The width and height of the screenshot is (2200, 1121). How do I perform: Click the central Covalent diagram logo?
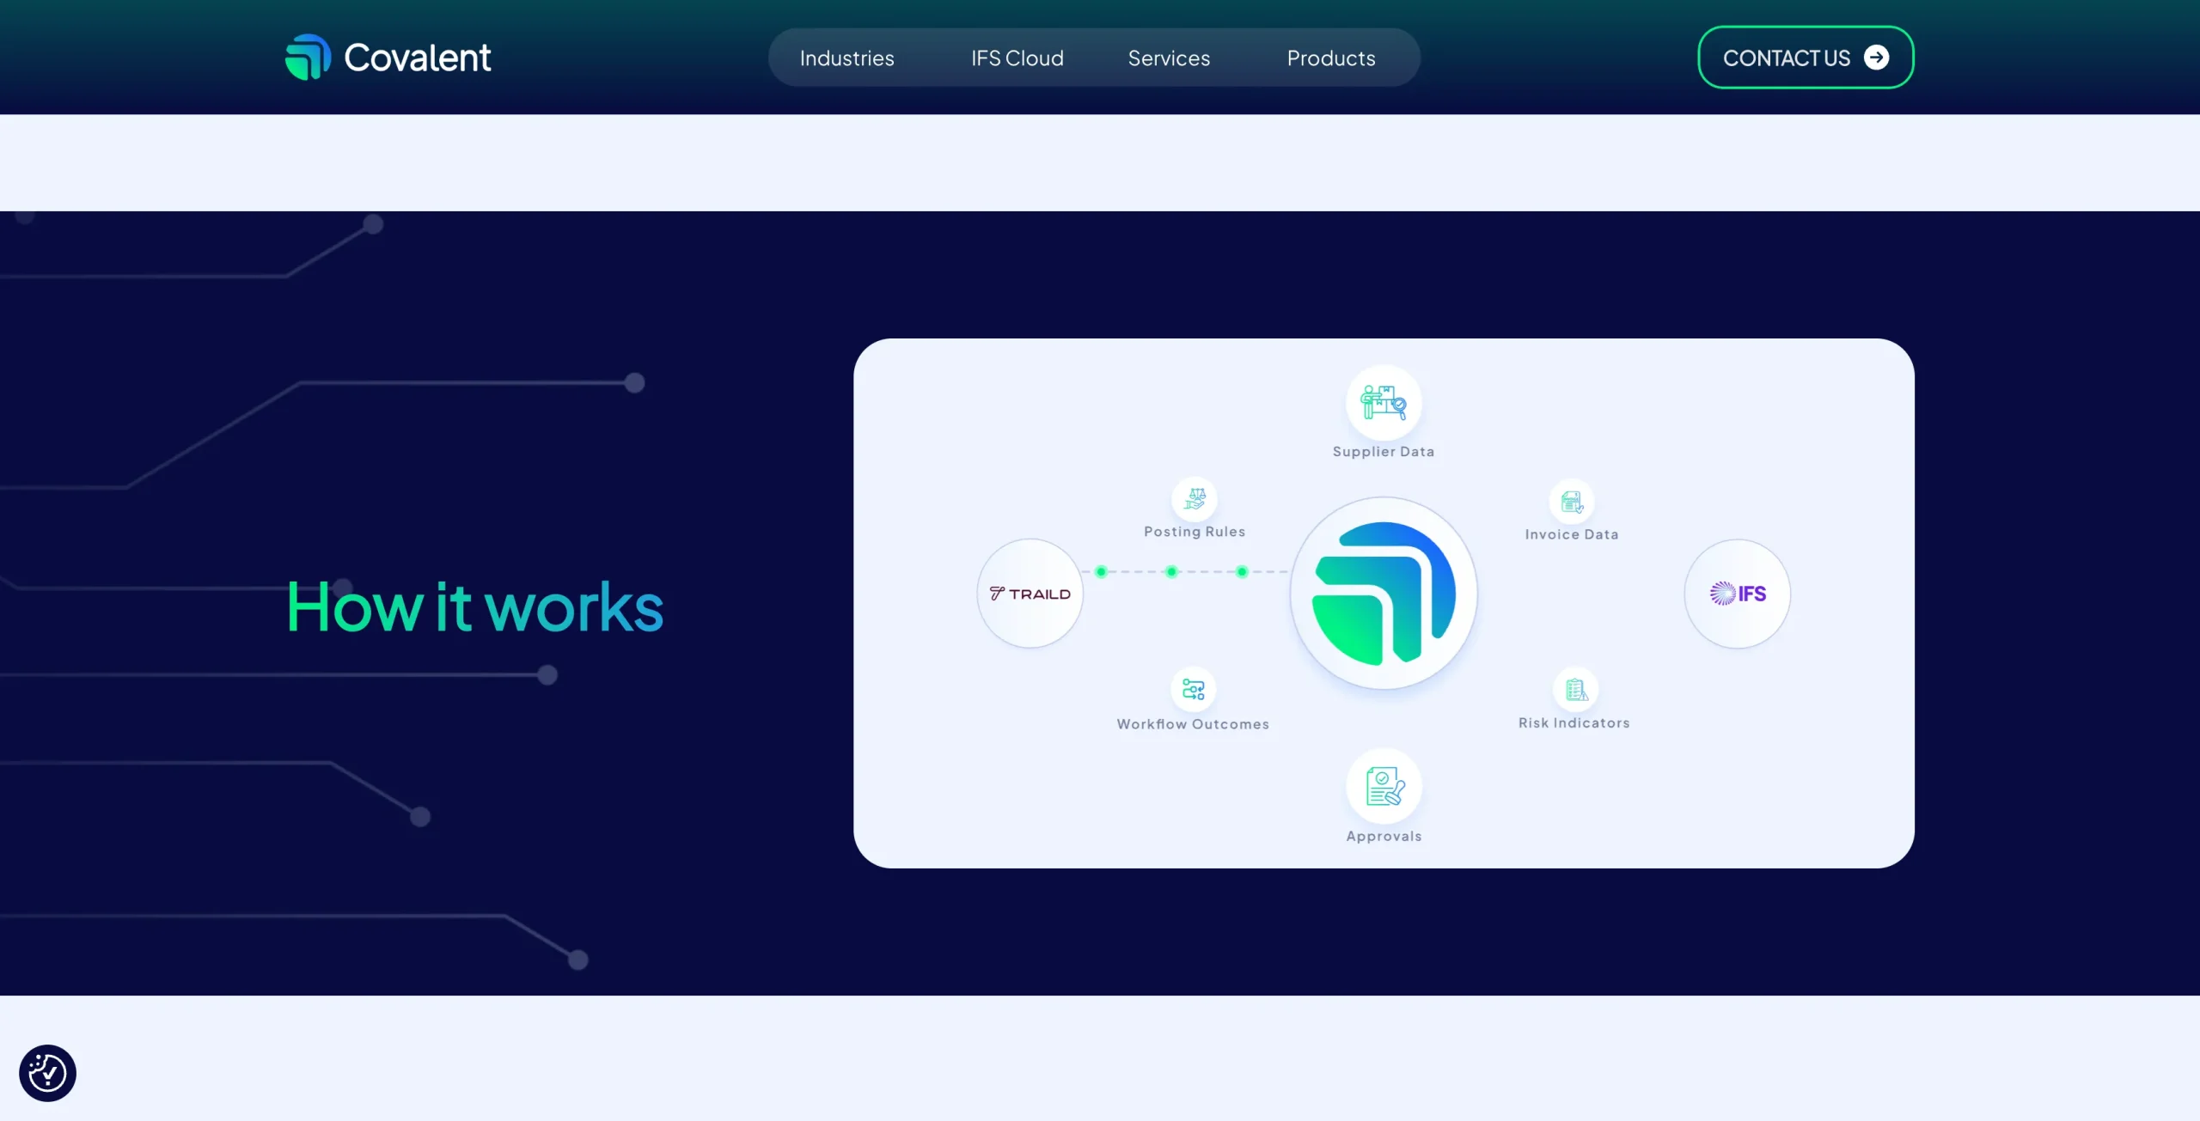1383,594
